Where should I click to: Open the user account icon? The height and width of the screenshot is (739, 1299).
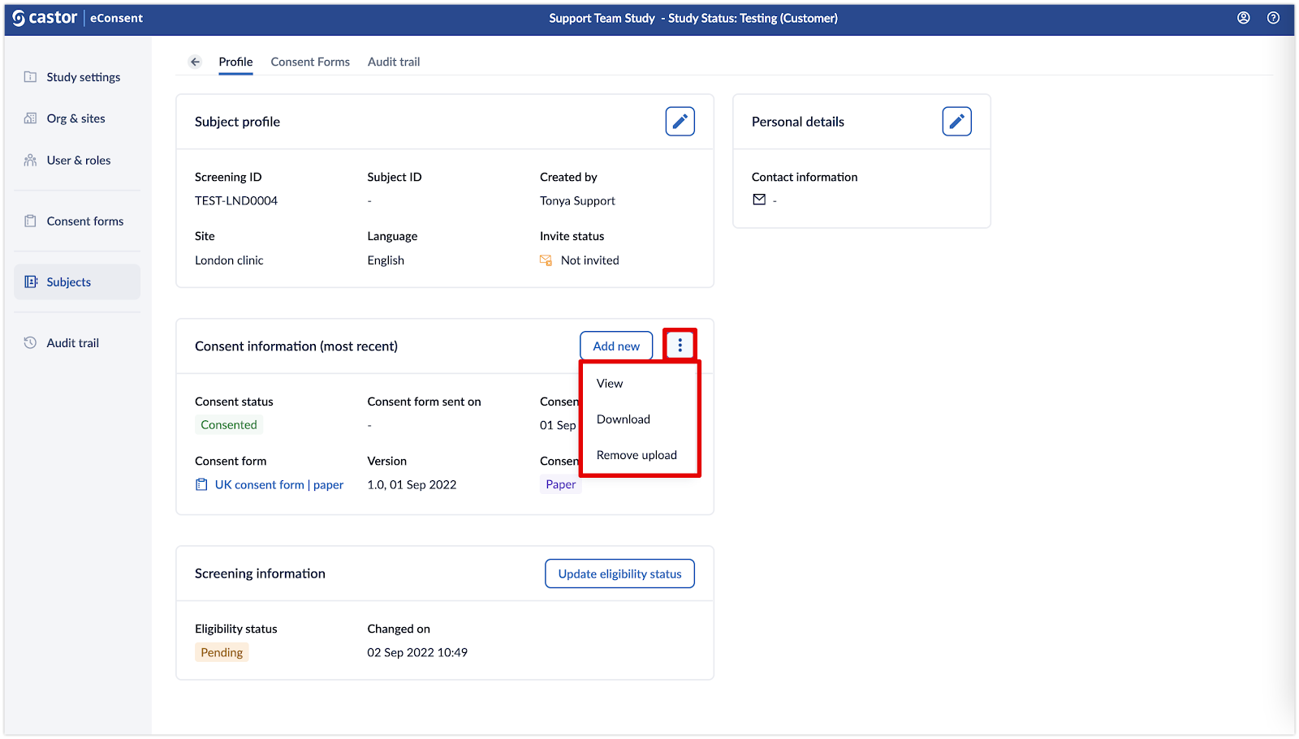[1243, 18]
